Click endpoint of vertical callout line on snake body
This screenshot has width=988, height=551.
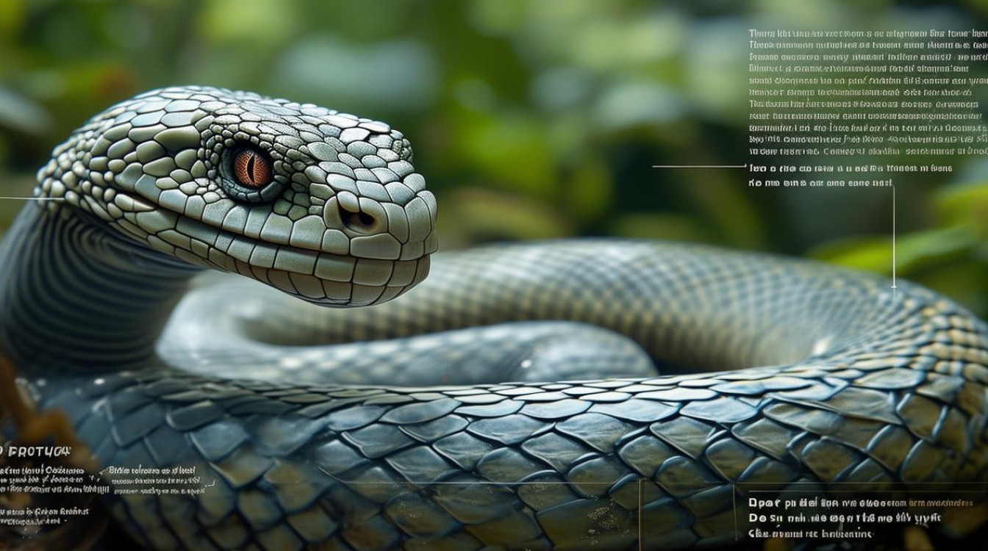(x=893, y=287)
